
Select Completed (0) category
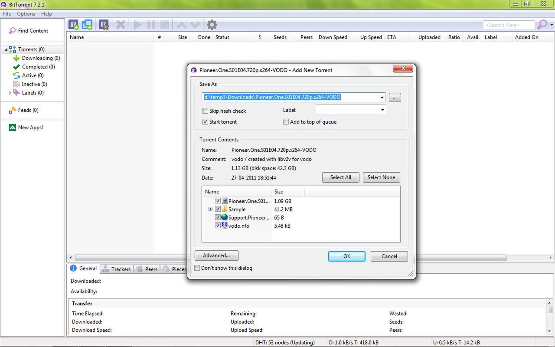pos(39,67)
